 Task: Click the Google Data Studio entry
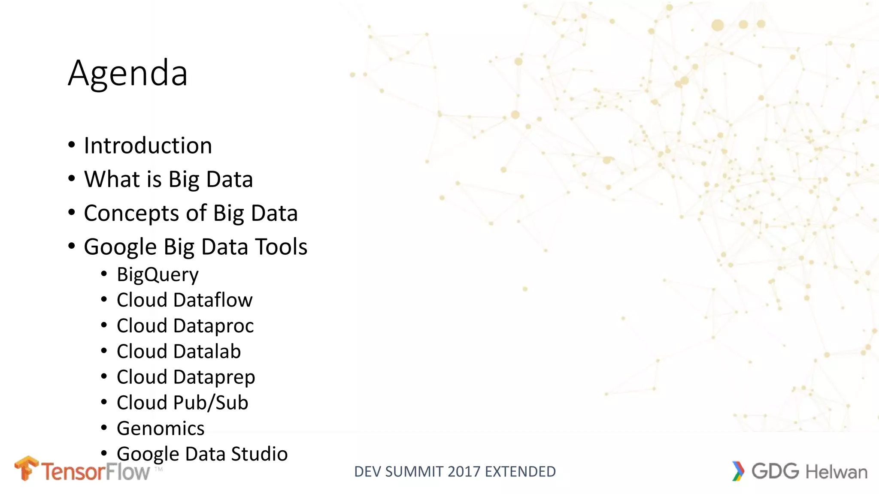(202, 454)
